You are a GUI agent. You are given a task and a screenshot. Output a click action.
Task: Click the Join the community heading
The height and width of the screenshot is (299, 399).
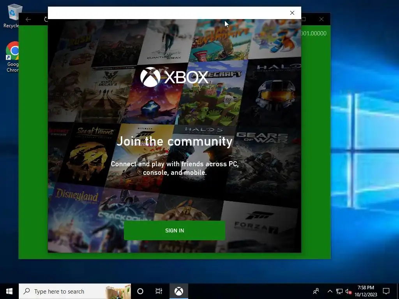coord(175,141)
